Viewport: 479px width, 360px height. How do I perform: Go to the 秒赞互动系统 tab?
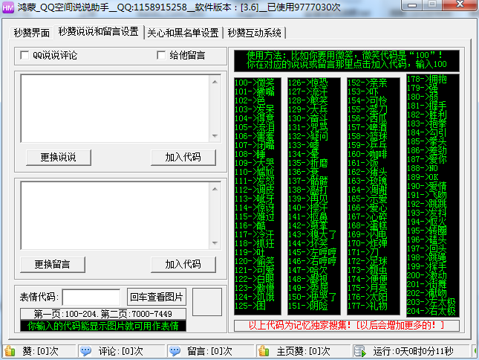coord(255,33)
